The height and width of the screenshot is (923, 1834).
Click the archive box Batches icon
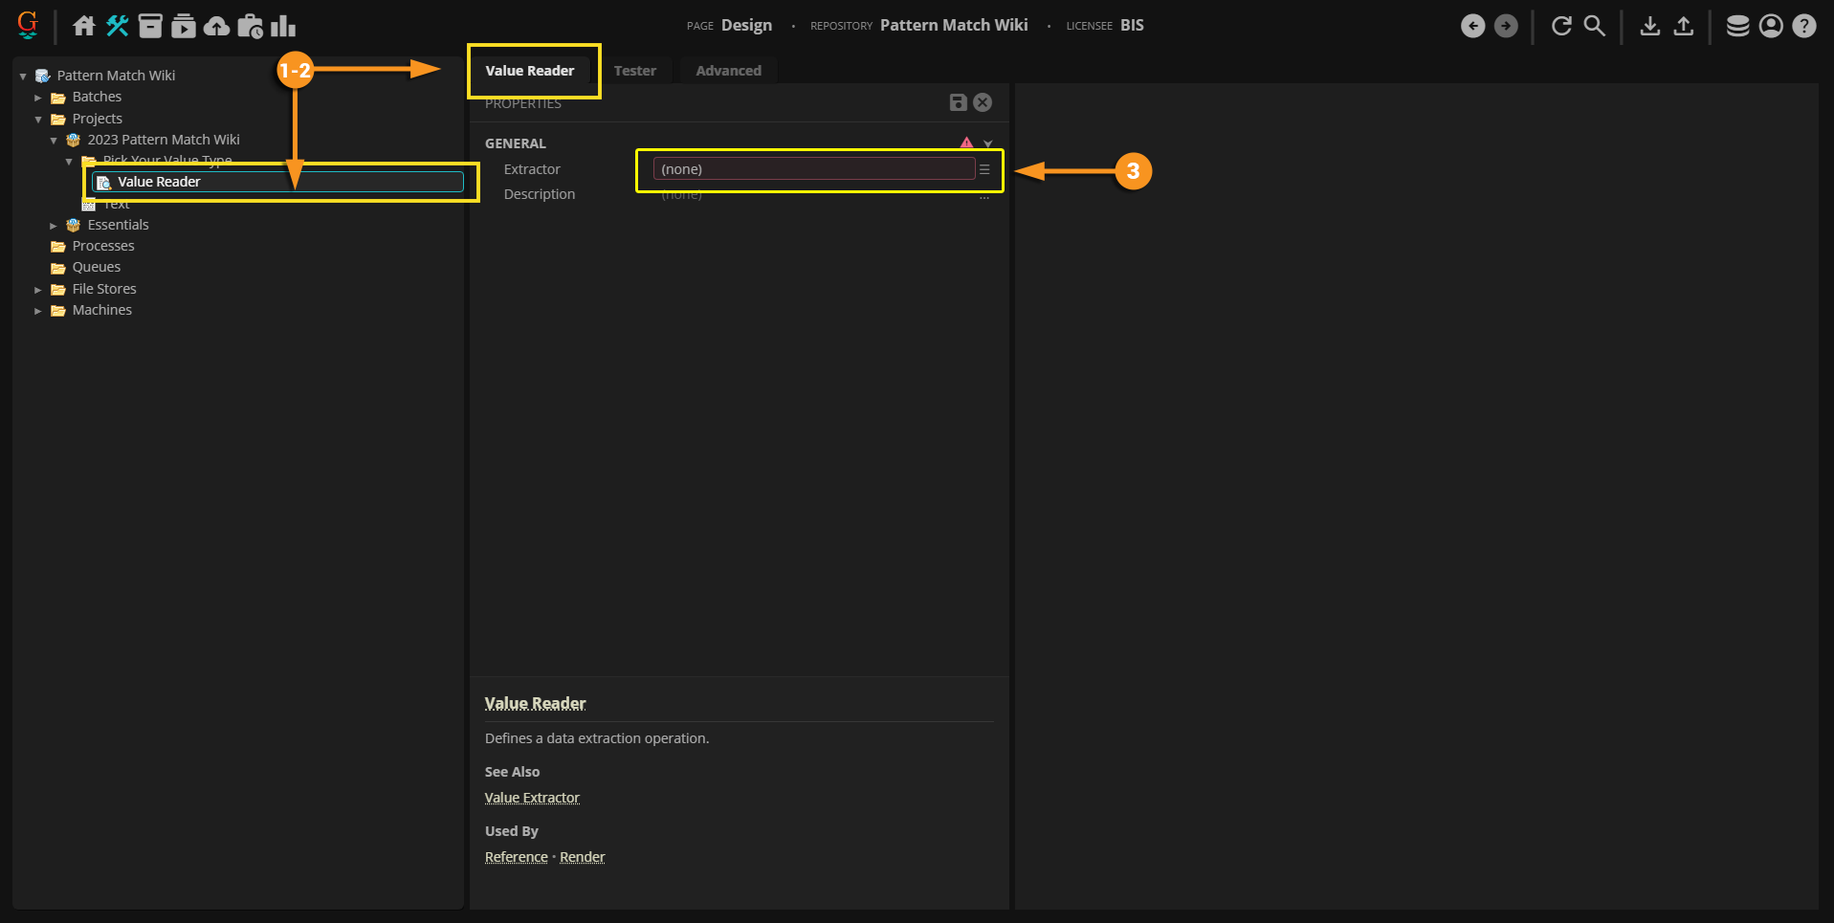coord(150,26)
